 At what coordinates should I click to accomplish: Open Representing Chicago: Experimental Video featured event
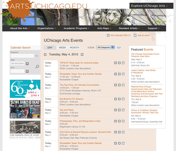click(x=147, y=92)
